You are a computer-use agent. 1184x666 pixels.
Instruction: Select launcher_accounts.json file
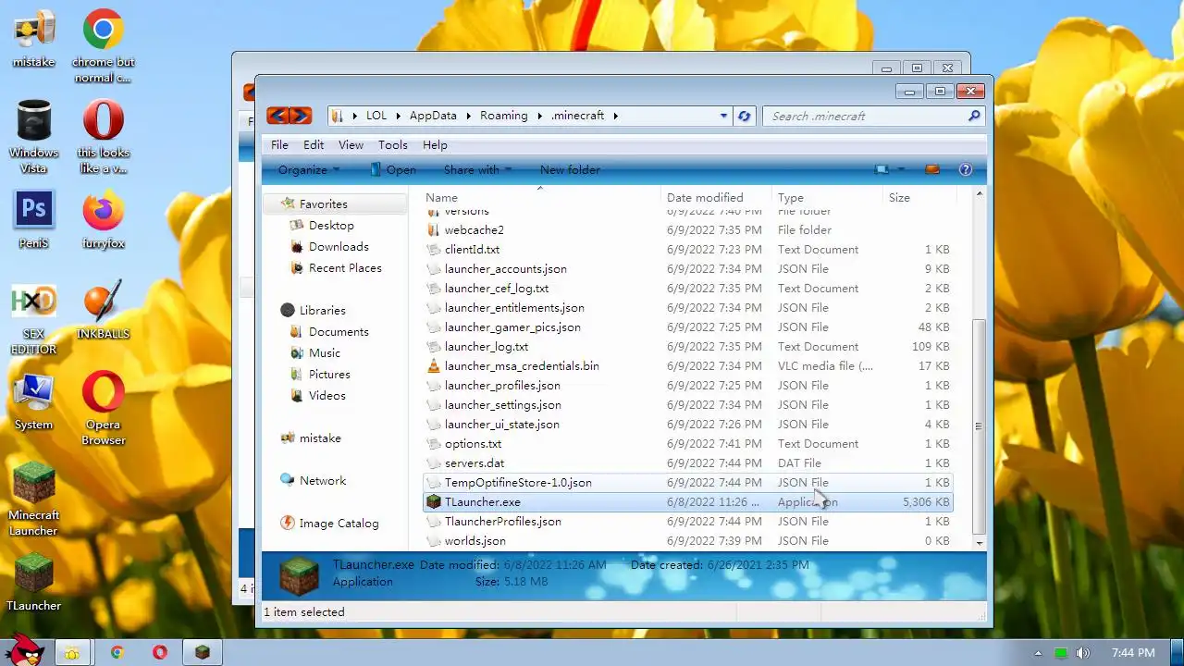pyautogui.click(x=688, y=269)
